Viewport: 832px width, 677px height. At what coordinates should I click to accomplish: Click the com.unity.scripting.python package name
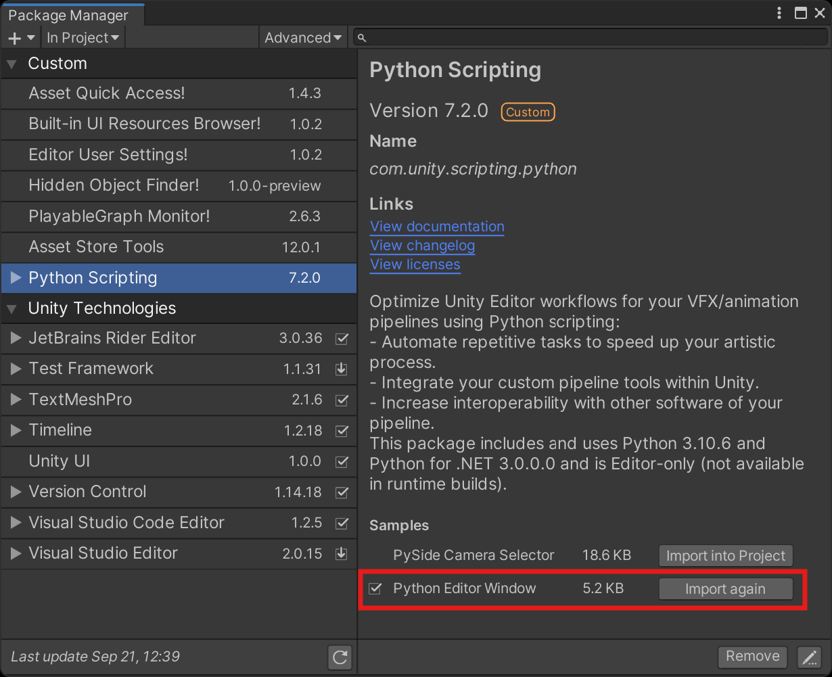tap(473, 169)
